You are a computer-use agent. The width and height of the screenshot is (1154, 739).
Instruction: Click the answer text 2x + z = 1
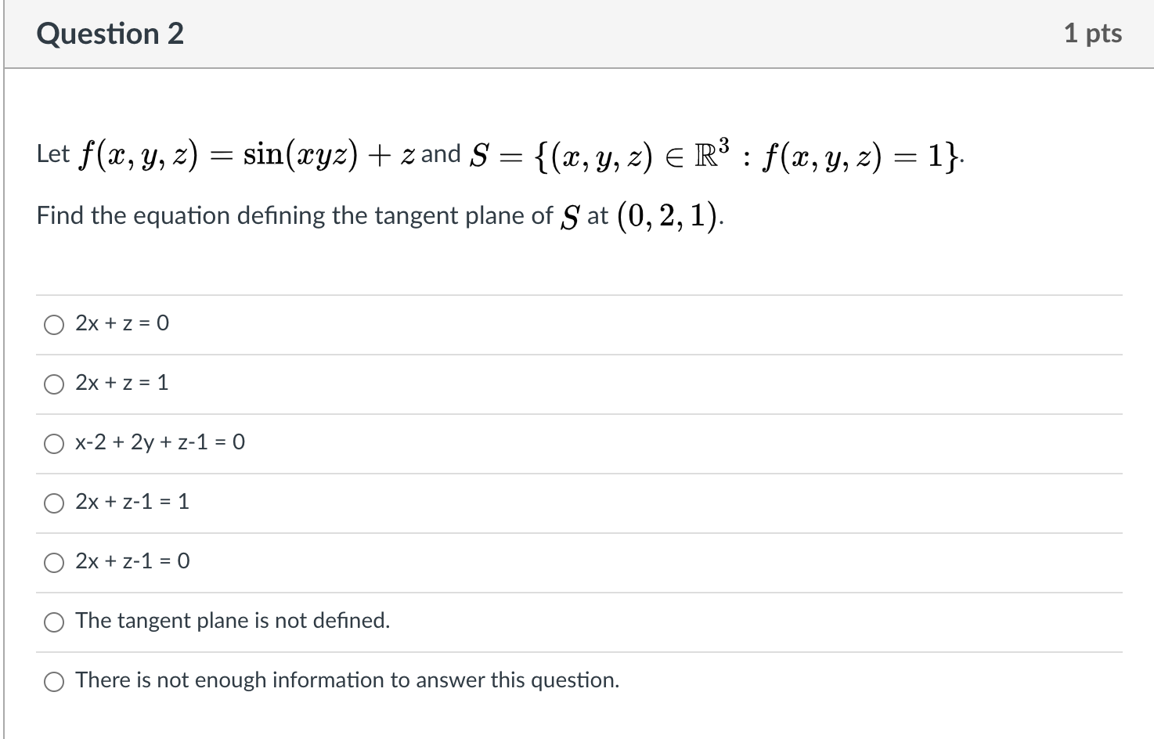pyautogui.click(x=122, y=383)
